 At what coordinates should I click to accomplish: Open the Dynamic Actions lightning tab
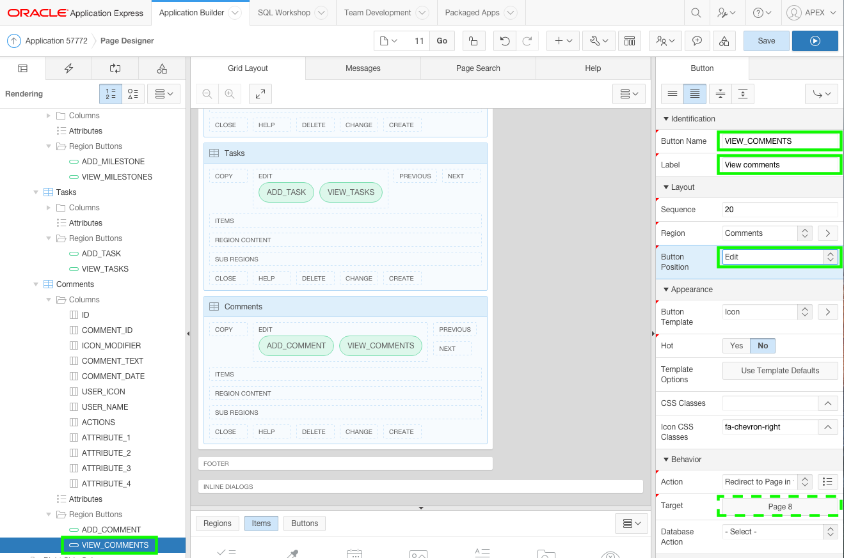[x=69, y=68]
